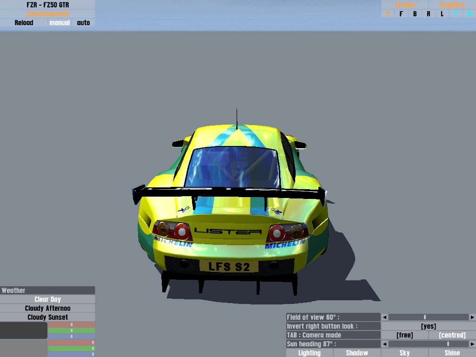Image resolution: width=476 pixels, height=357 pixels.
Task: Switch reload mode to manual
Action: tap(59, 22)
